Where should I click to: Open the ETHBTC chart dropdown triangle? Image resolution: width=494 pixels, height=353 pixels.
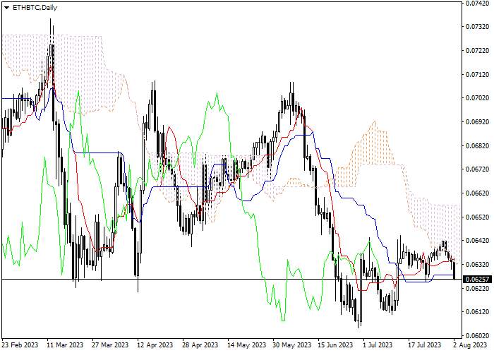[x=6, y=8]
